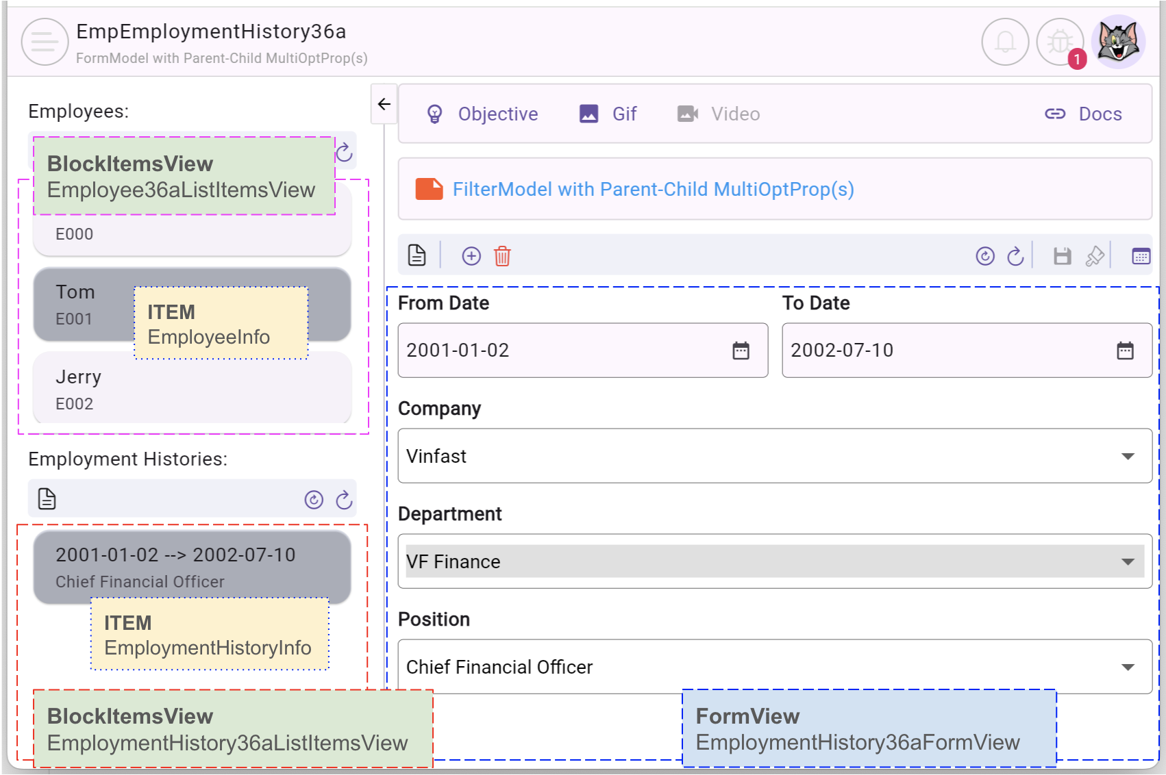The image size is (1166, 775).
Task: Expand the Position dropdown
Action: [1127, 667]
